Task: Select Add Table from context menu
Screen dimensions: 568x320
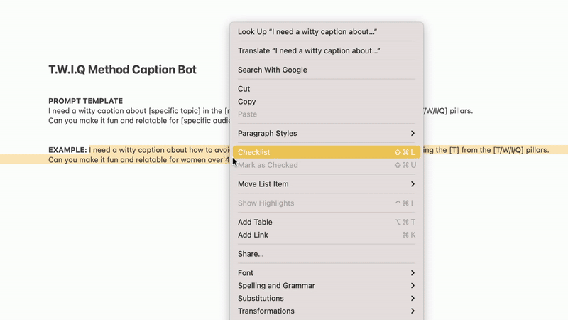Action: pos(256,222)
